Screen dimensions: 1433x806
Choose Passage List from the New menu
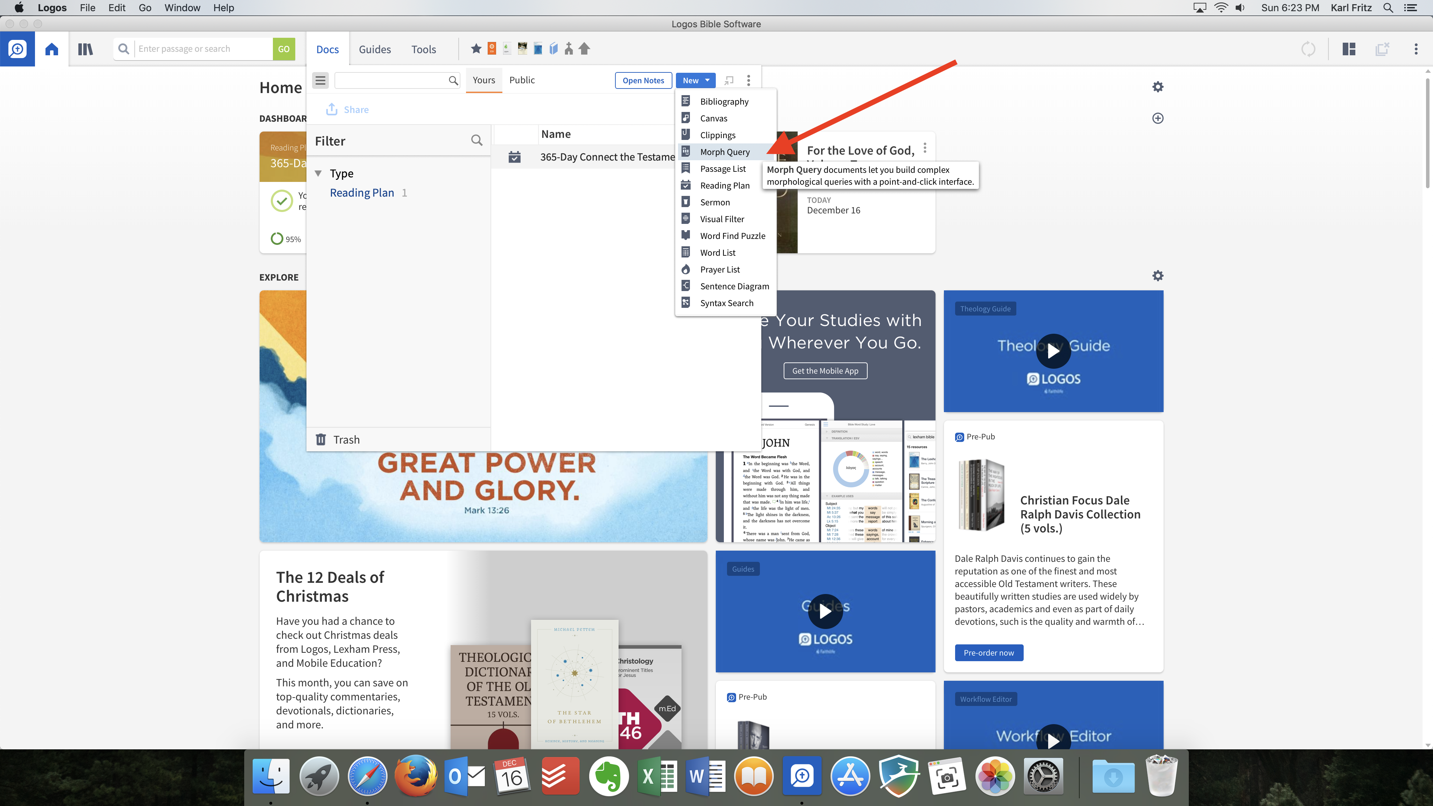click(725, 169)
